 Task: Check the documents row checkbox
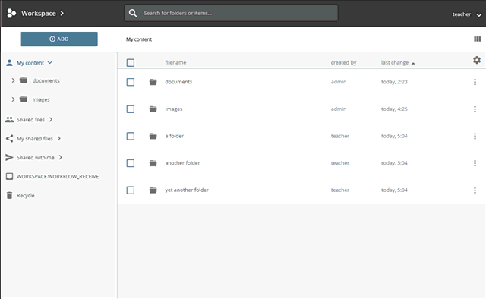131,82
